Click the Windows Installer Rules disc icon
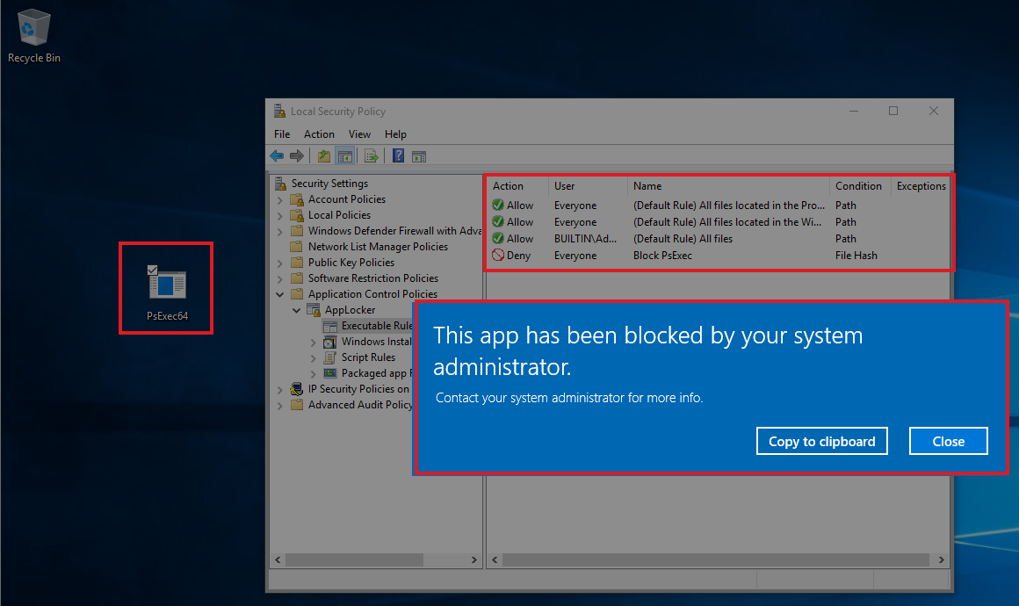Image resolution: width=1019 pixels, height=606 pixels. point(330,342)
